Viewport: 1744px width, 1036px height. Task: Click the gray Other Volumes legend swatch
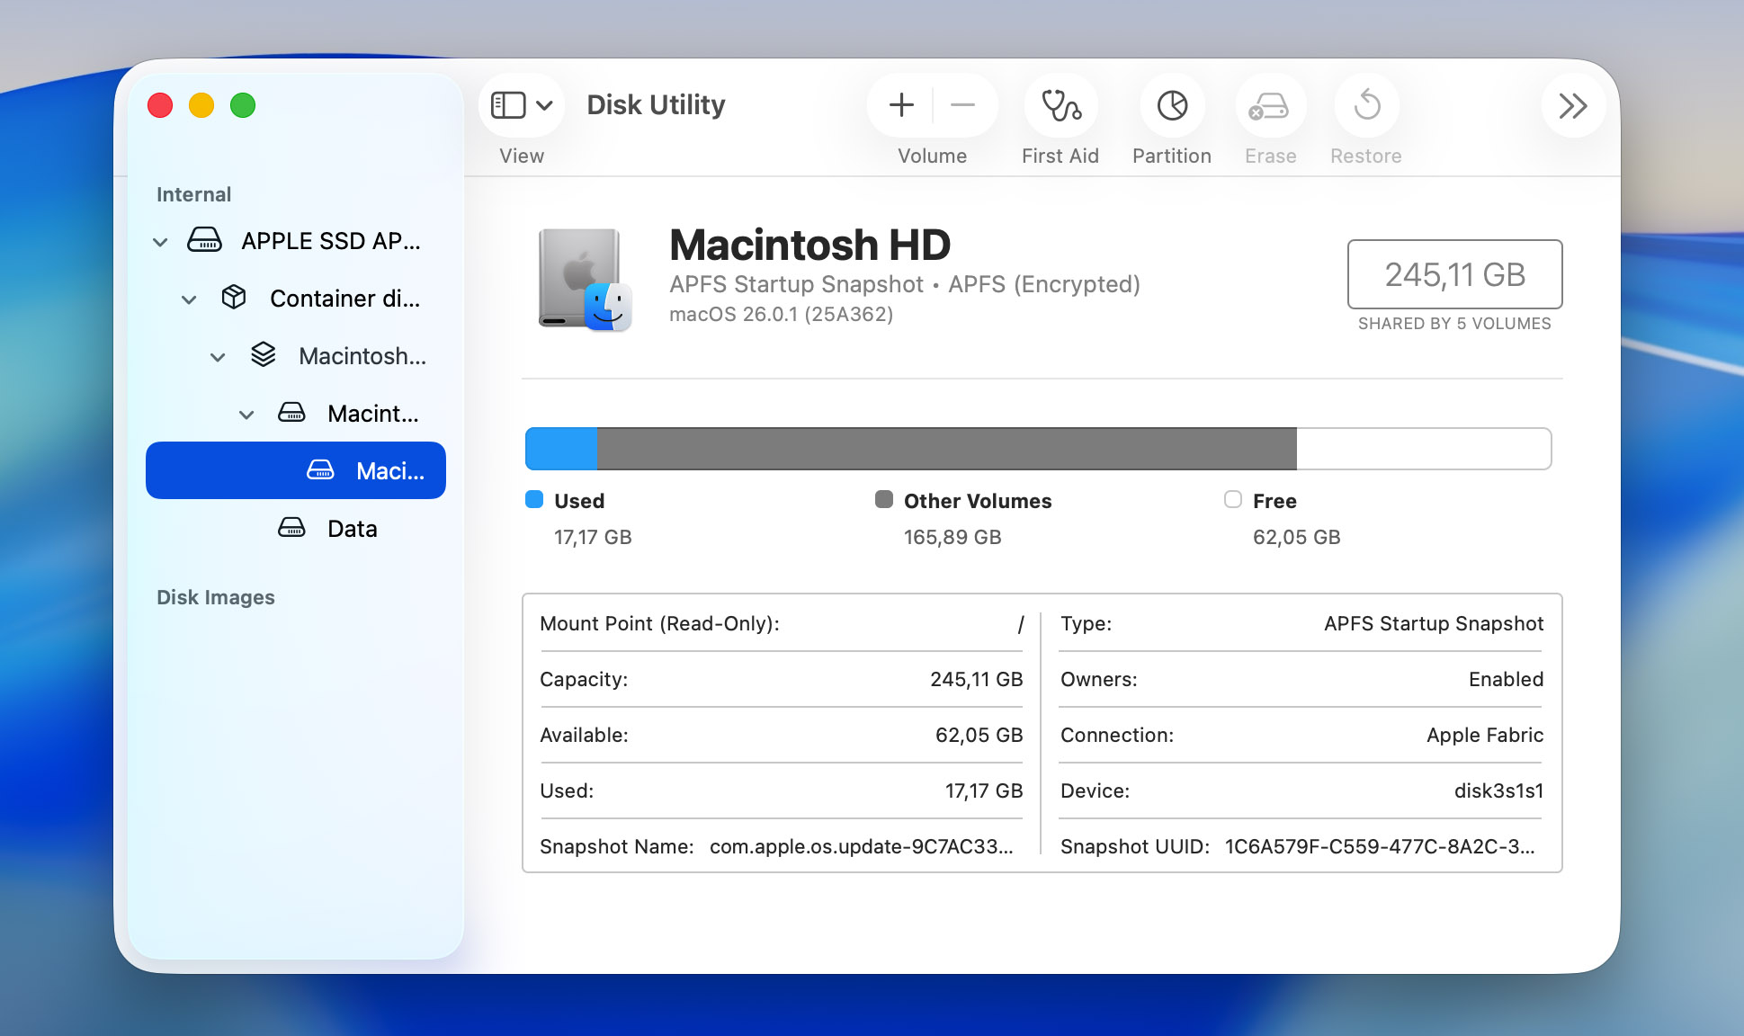pos(884,499)
